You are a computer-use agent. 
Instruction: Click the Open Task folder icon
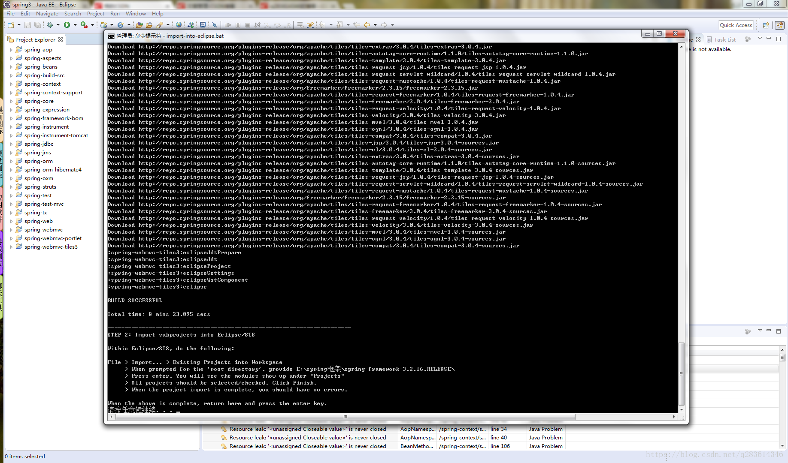(149, 25)
